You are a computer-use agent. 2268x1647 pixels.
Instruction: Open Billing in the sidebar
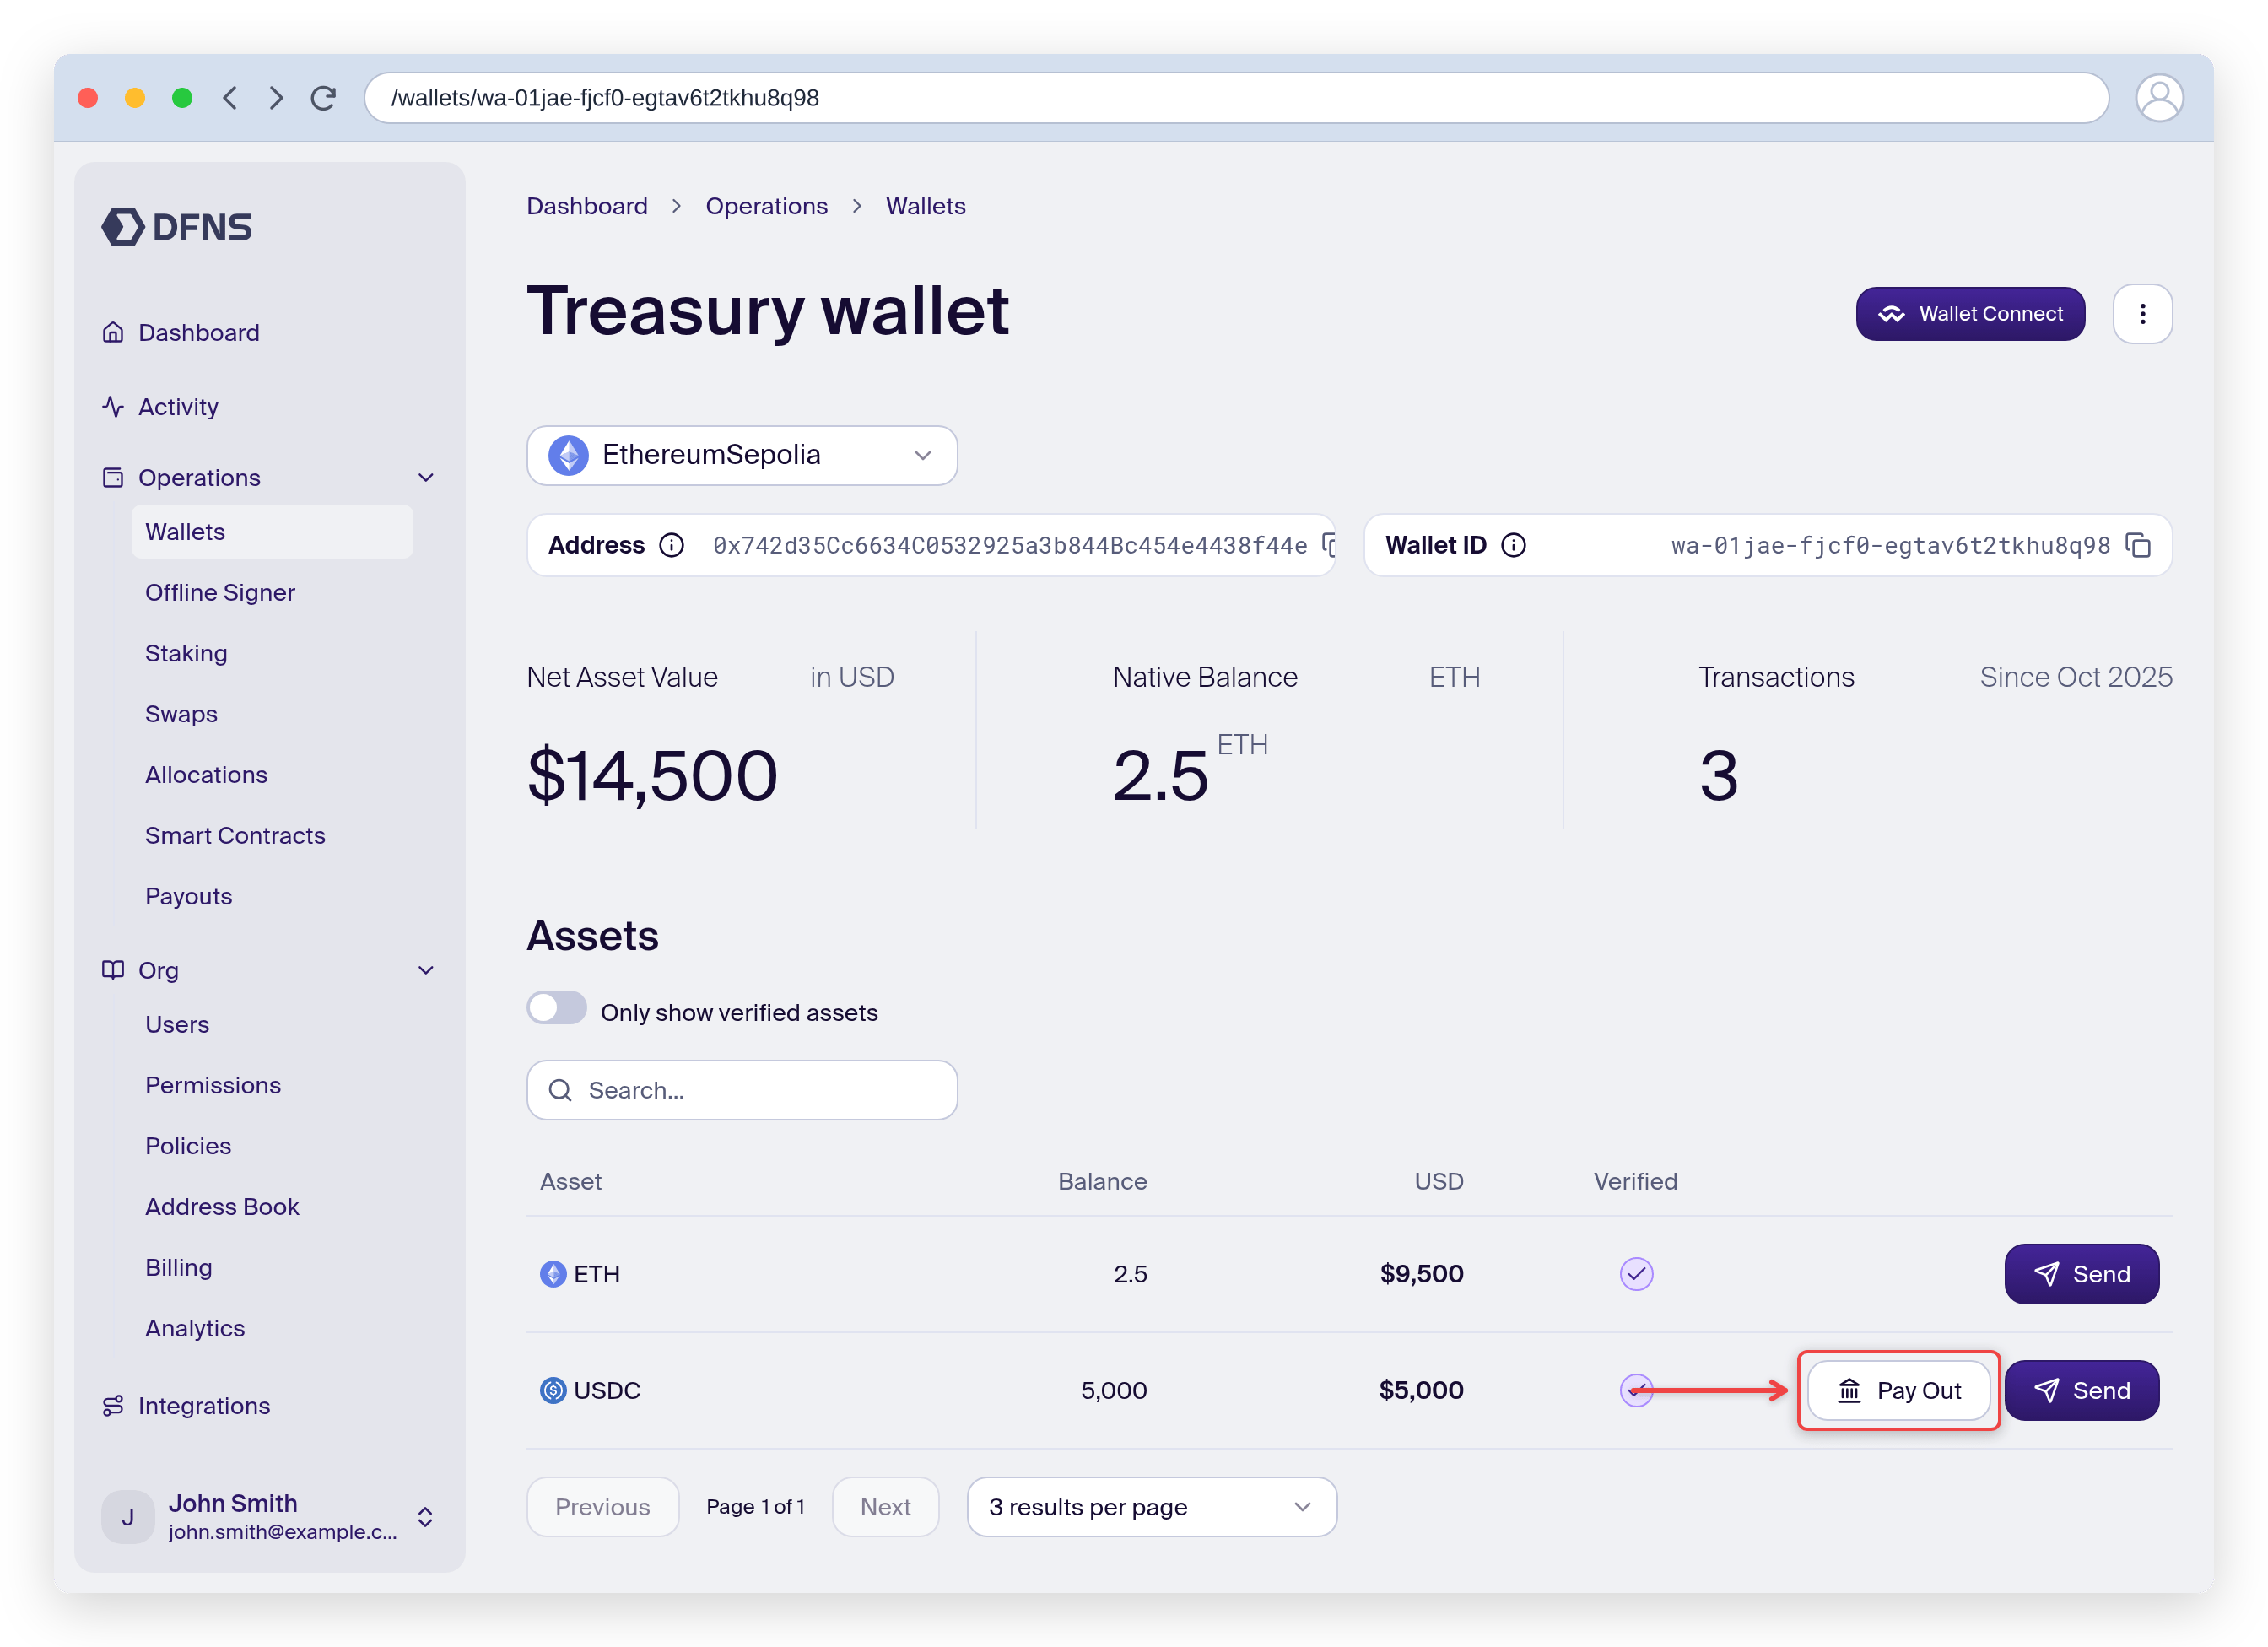[178, 1268]
